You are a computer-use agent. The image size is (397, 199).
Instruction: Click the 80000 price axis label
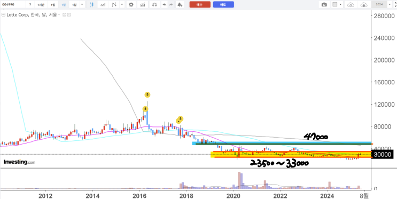pyautogui.click(x=383, y=126)
